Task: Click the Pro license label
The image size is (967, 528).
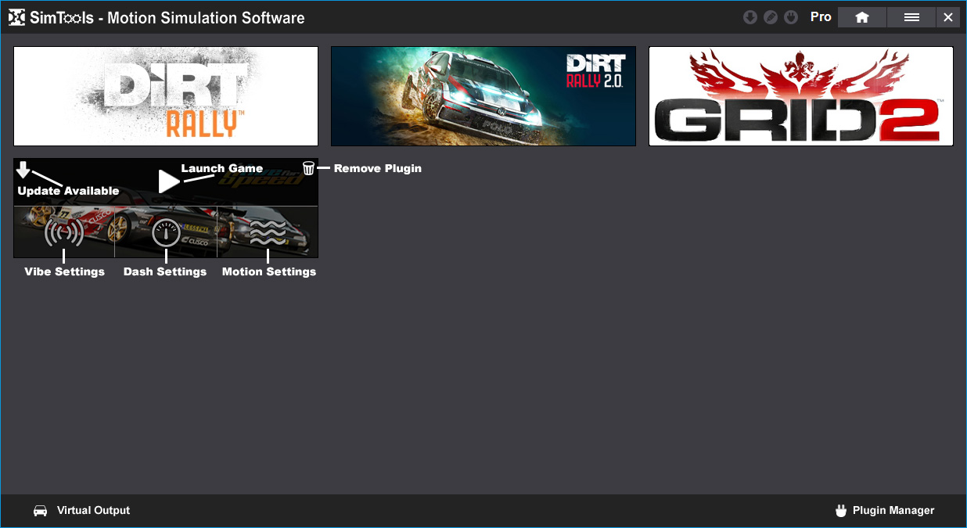Action: pyautogui.click(x=821, y=17)
